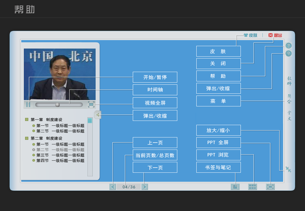This screenshot has width=305, height=211.
Task: Open the 皮肤 skin option
Action: 250,35
